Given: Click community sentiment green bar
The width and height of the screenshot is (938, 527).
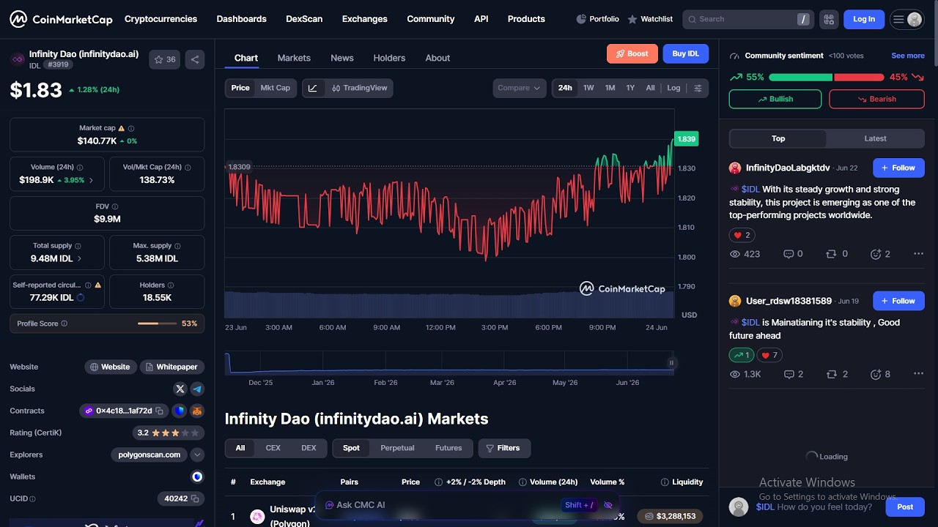Looking at the screenshot, I should coord(800,77).
